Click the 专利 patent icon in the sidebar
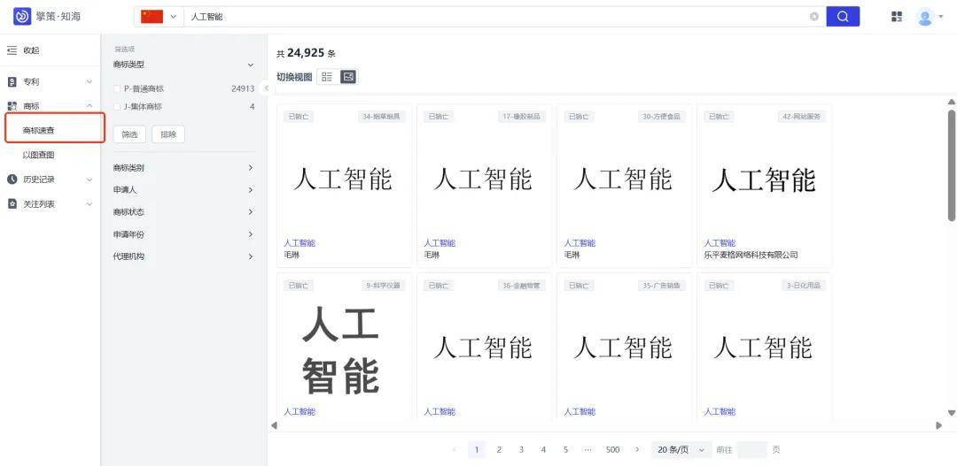The width and height of the screenshot is (957, 466). click(x=12, y=81)
